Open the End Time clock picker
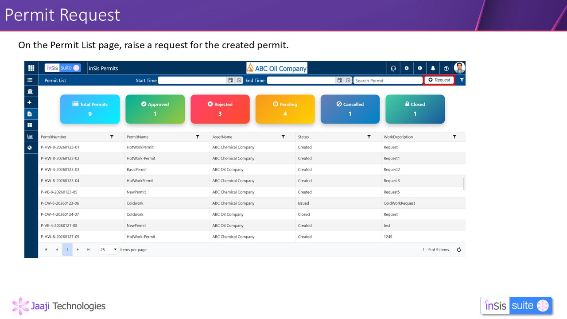The width and height of the screenshot is (567, 319). tap(348, 80)
